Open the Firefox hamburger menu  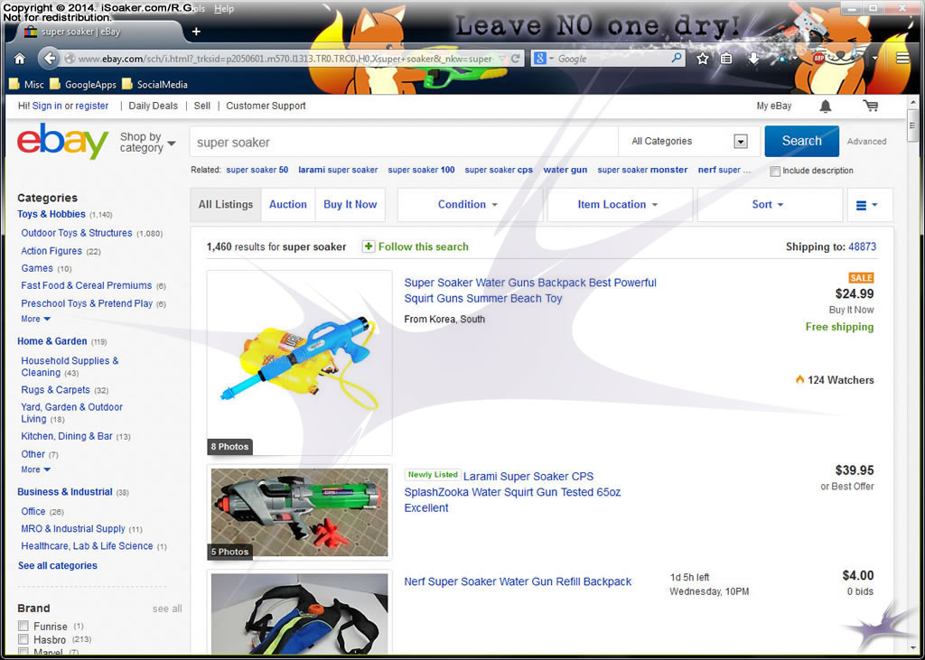click(x=902, y=58)
